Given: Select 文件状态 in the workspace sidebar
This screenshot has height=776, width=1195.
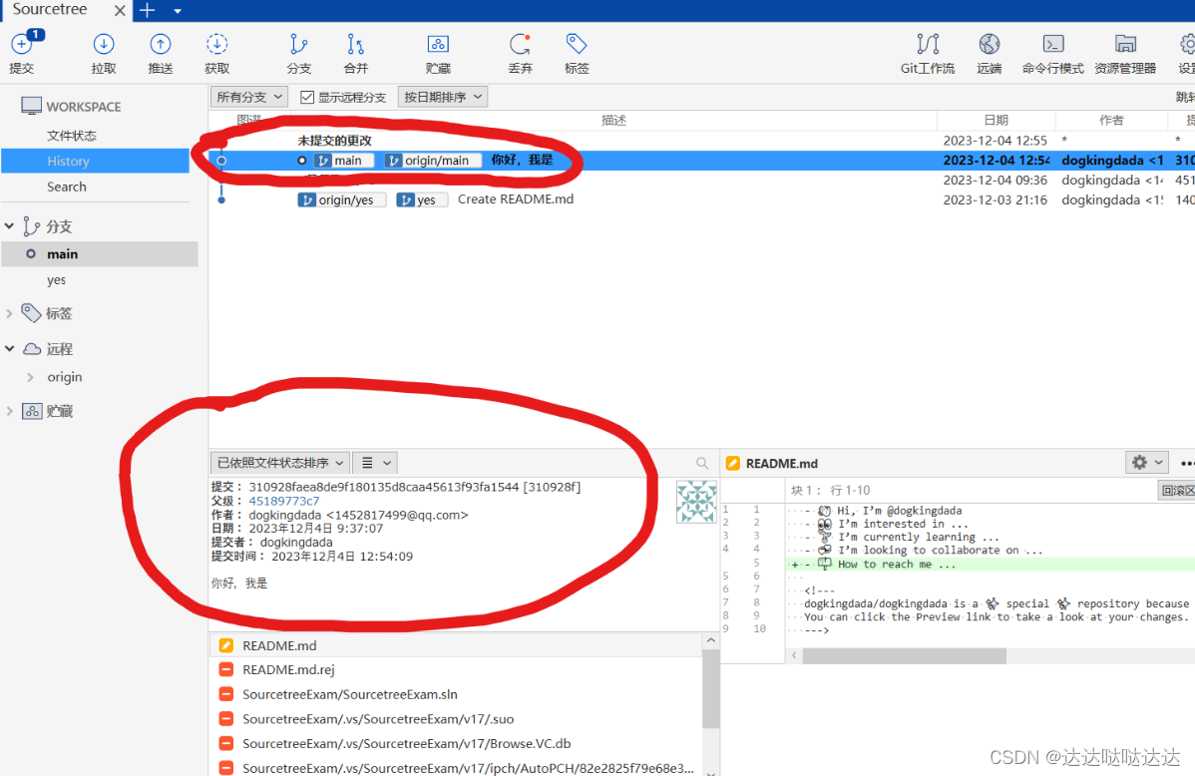Looking at the screenshot, I should pyautogui.click(x=72, y=136).
